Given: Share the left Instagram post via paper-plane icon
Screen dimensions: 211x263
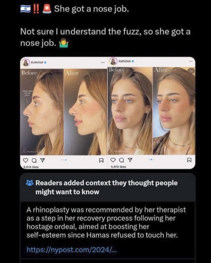Looking at the screenshot, I should 43,160.
